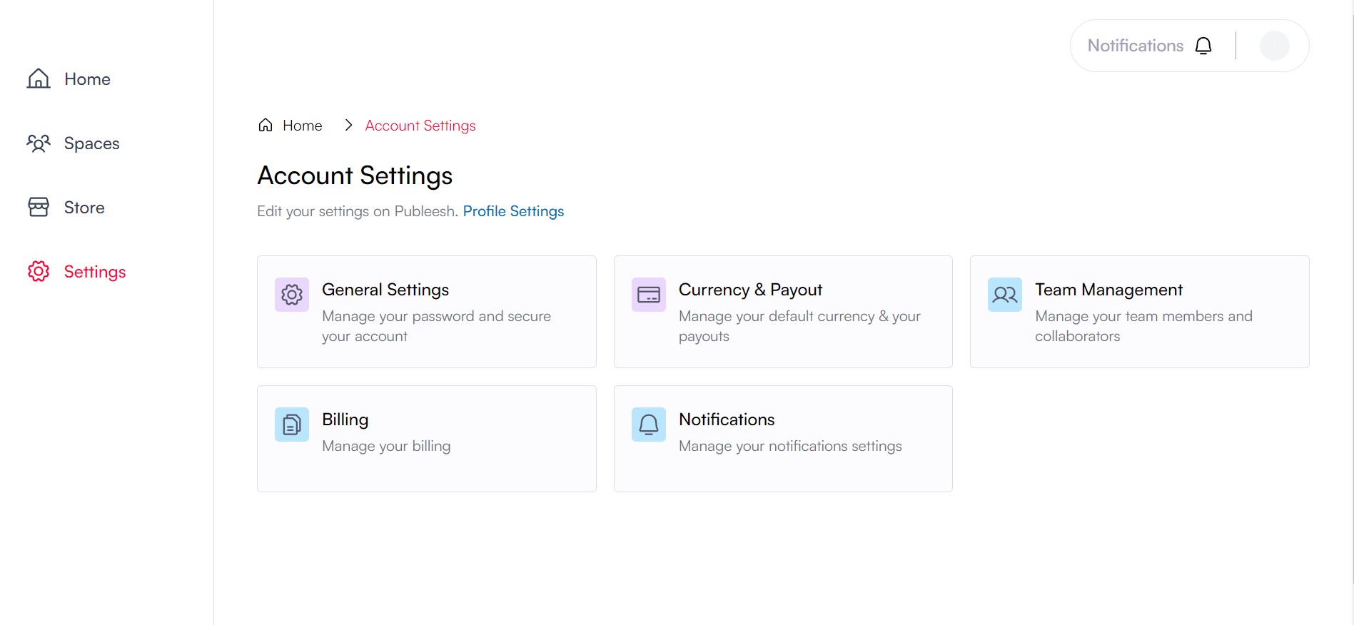
Task: Click Account Settings breadcrumb link
Action: point(420,126)
